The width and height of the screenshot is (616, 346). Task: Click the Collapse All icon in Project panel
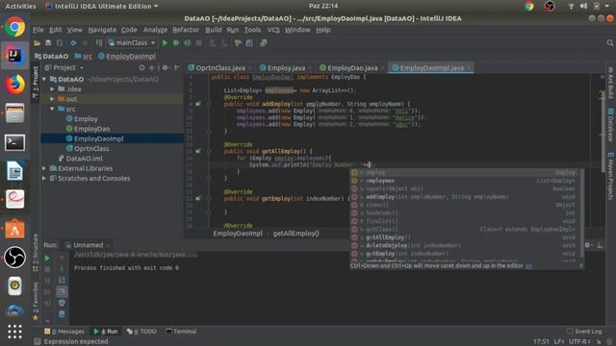point(152,67)
